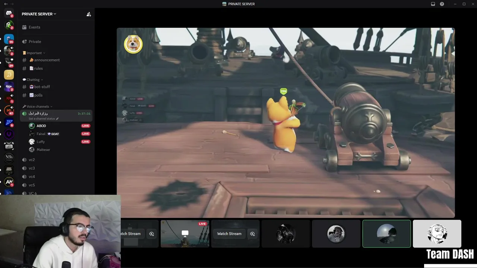
Task: Select the white anime avatar participant tile
Action: [437, 234]
